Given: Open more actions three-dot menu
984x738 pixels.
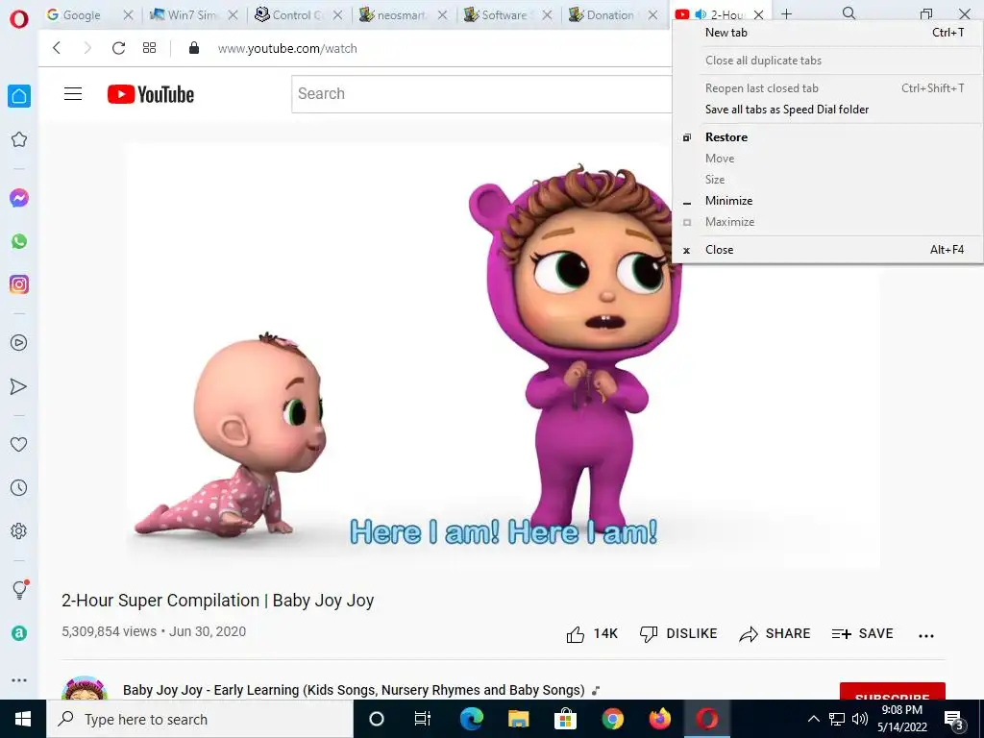Looking at the screenshot, I should 926,636.
